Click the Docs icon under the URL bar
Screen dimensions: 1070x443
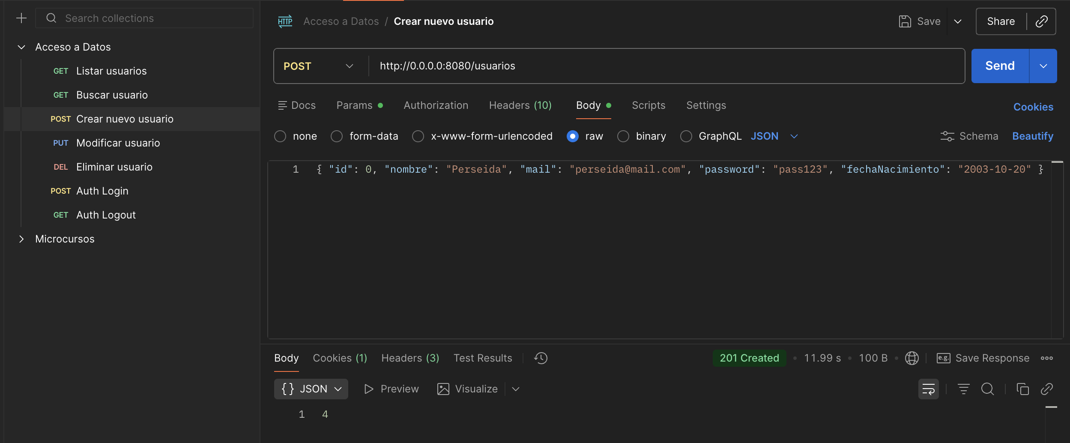(x=282, y=105)
